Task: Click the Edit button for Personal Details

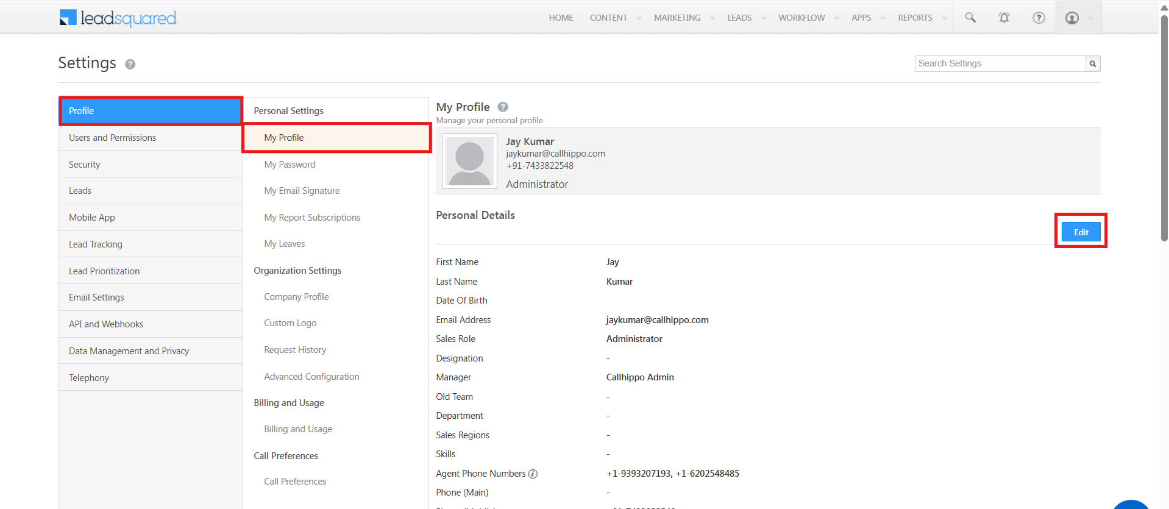Action: tap(1081, 232)
